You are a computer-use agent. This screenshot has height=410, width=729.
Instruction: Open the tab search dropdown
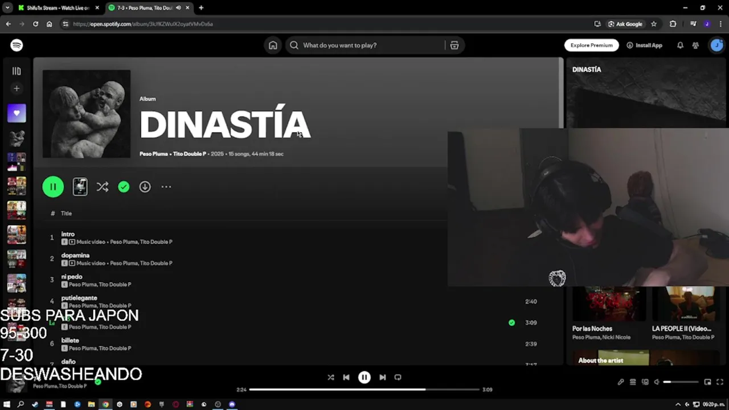(7, 8)
